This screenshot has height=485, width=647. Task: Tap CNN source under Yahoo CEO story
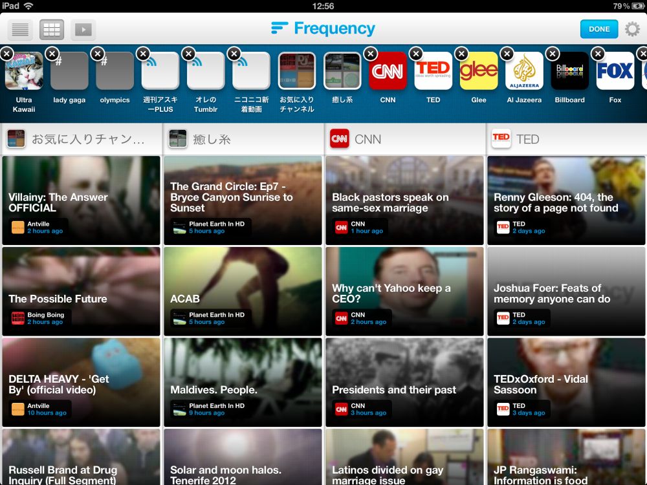(x=362, y=318)
